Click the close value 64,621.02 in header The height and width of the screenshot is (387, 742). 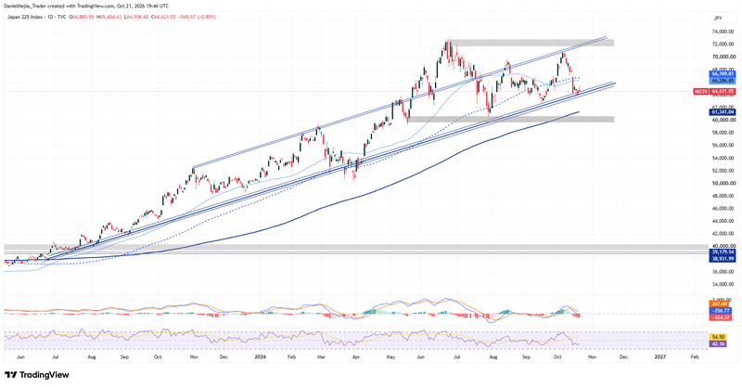point(164,17)
